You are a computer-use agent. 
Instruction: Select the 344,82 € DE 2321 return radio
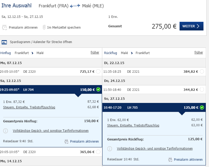tap(202, 90)
